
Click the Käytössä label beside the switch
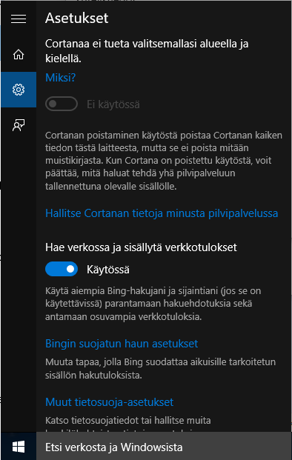108,270
